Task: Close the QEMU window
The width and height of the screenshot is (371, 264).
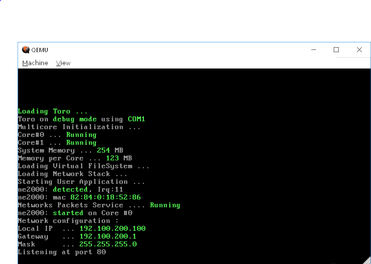Action: [x=359, y=50]
